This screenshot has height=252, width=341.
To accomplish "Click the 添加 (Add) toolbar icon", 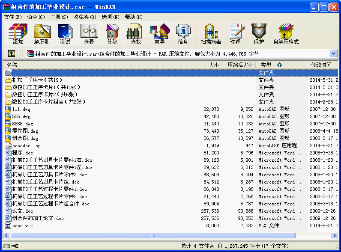I will coord(18,34).
